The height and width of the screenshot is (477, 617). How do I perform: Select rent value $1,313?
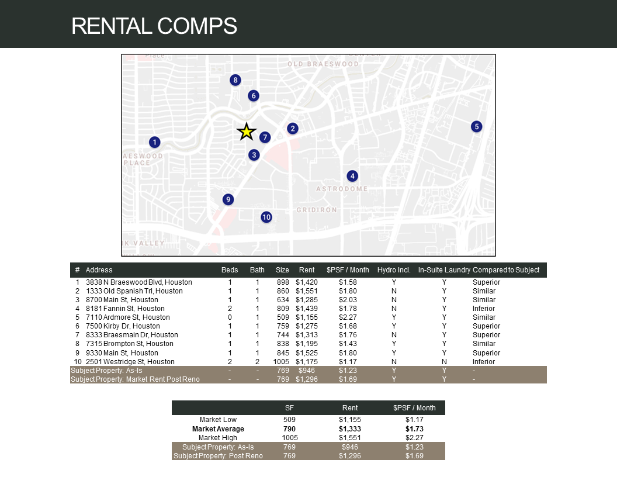[307, 334]
